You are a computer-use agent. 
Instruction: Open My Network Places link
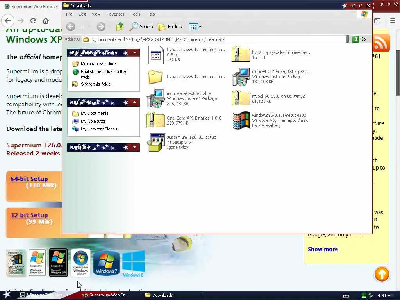pyautogui.click(x=99, y=129)
